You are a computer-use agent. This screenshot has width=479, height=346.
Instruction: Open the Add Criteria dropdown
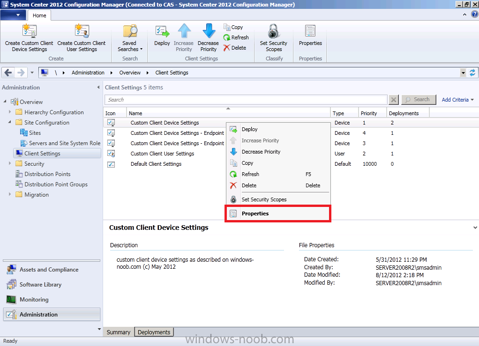pos(457,100)
